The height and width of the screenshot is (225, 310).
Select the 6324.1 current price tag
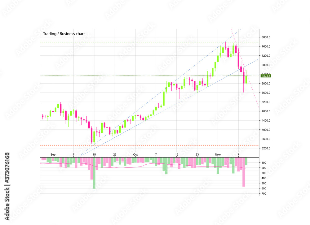pyautogui.click(x=266, y=76)
